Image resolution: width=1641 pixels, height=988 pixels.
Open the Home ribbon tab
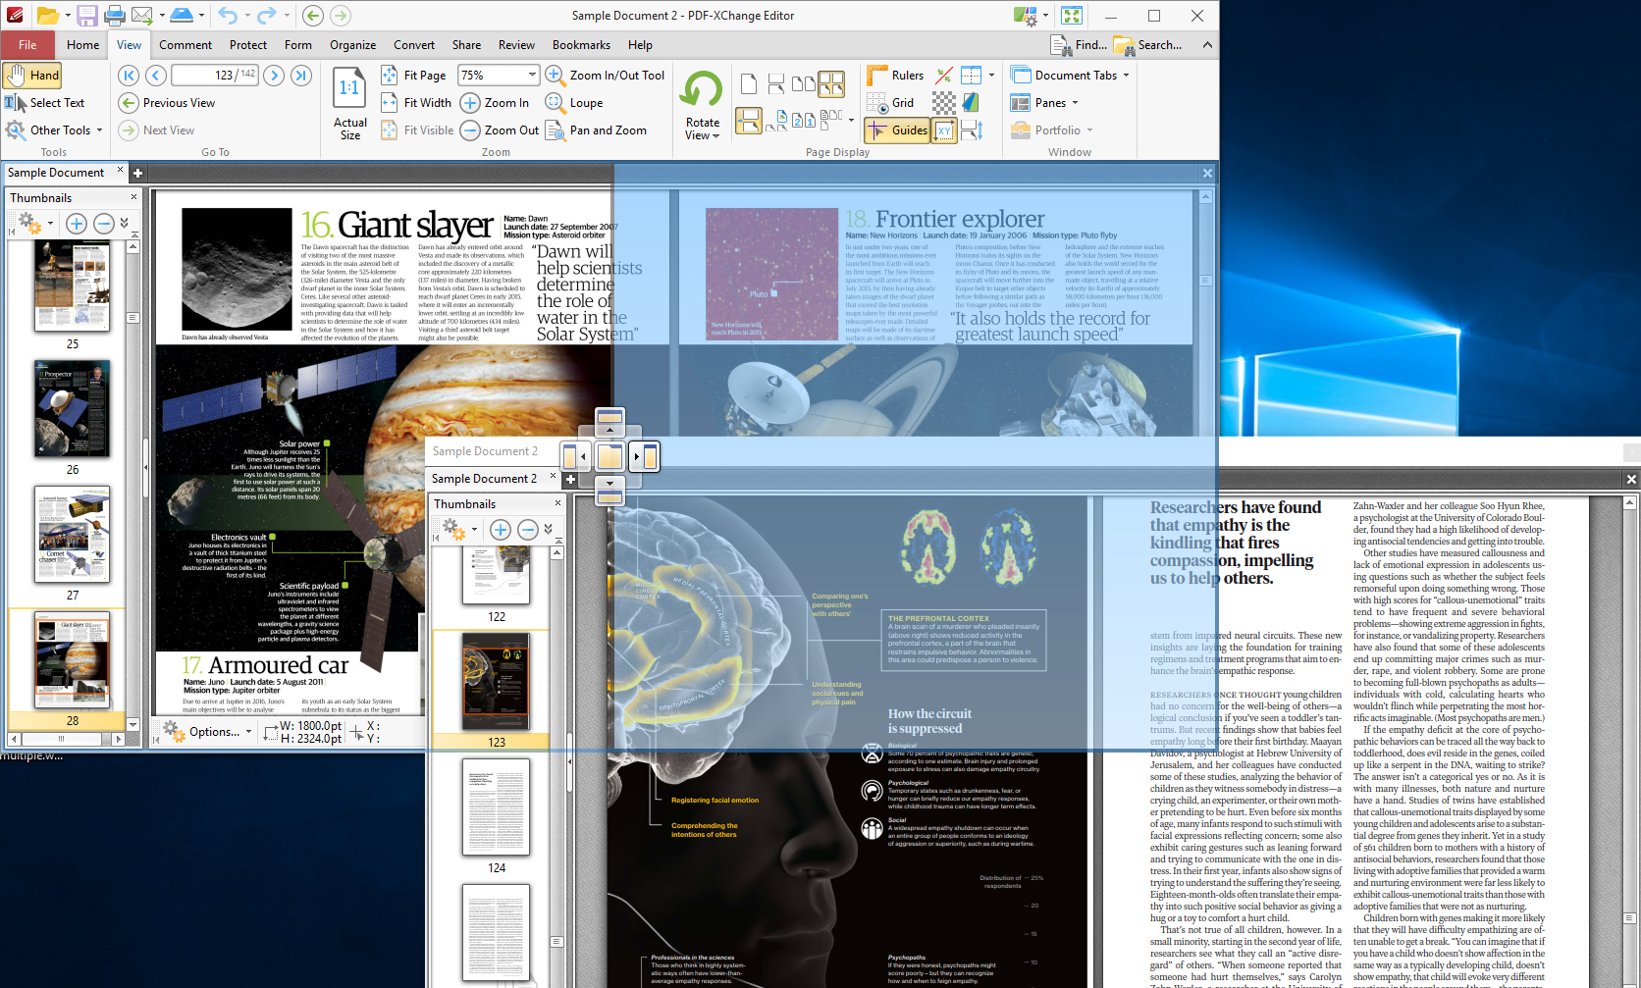coord(83,44)
